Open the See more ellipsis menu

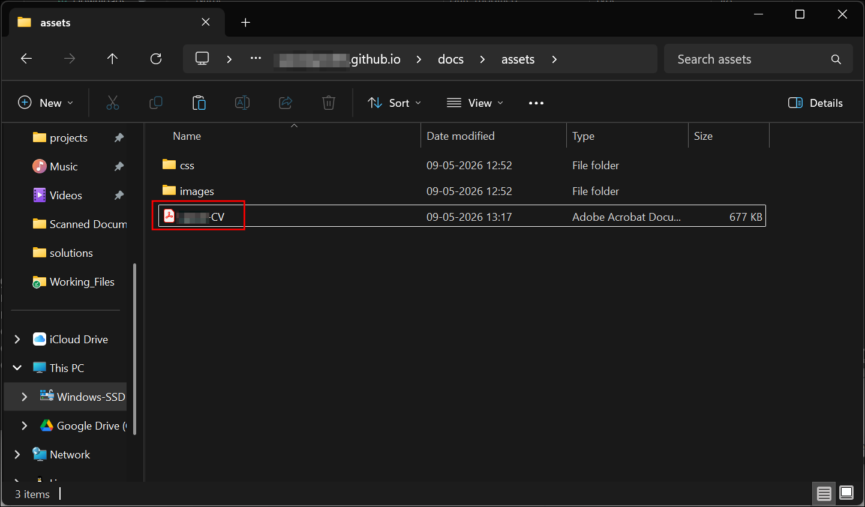tap(536, 103)
